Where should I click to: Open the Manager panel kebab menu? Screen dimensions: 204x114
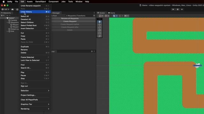94,13
